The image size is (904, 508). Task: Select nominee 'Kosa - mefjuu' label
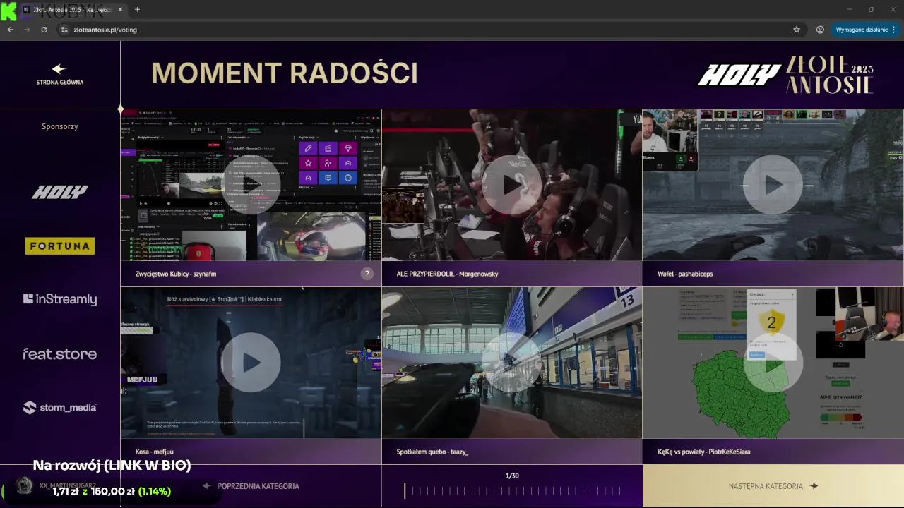point(154,452)
